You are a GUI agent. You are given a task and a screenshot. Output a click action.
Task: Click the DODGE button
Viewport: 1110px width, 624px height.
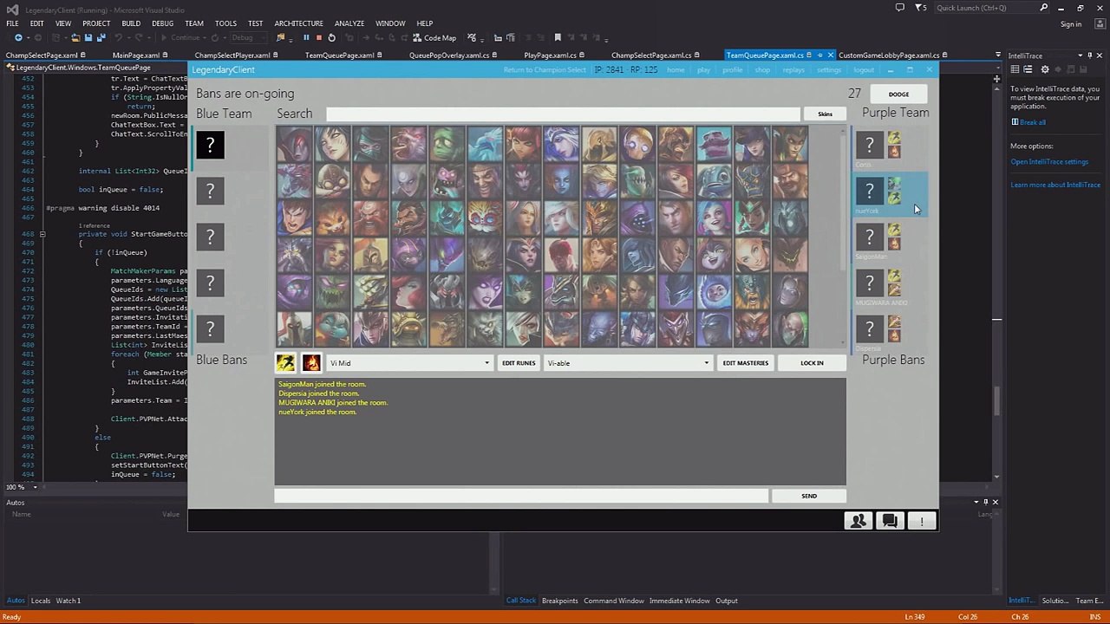click(x=898, y=94)
